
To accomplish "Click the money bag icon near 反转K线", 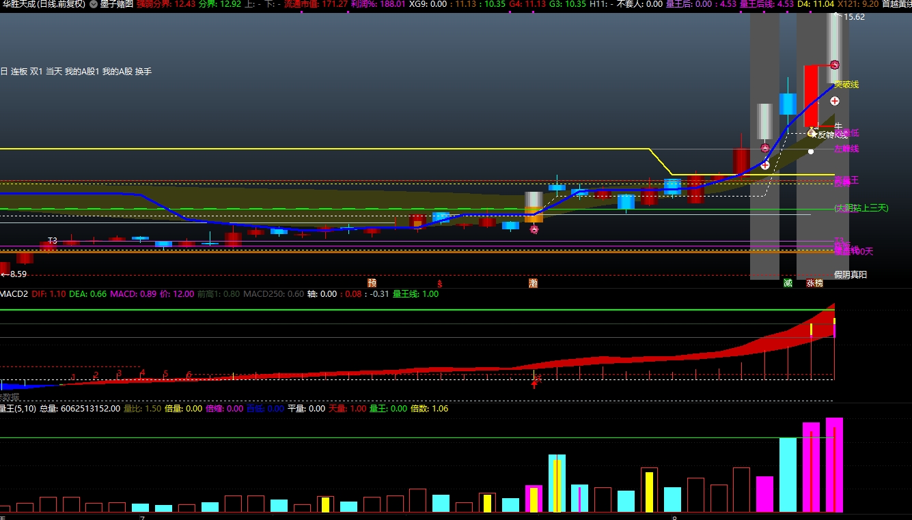I will (812, 133).
